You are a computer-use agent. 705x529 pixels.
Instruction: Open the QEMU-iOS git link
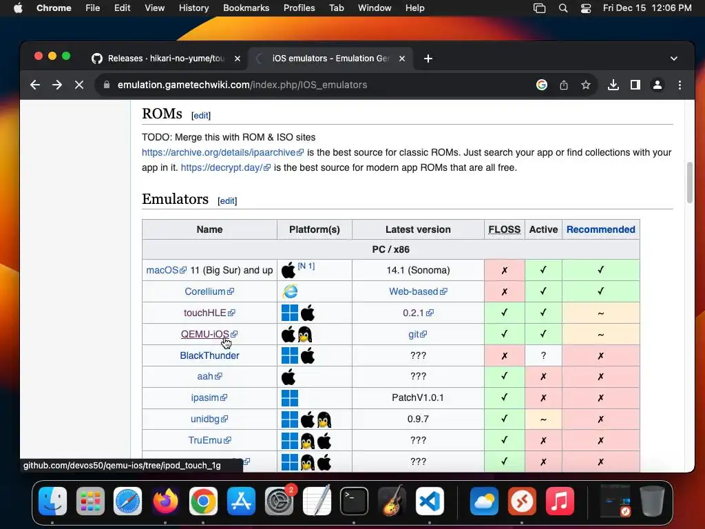pyautogui.click(x=418, y=334)
